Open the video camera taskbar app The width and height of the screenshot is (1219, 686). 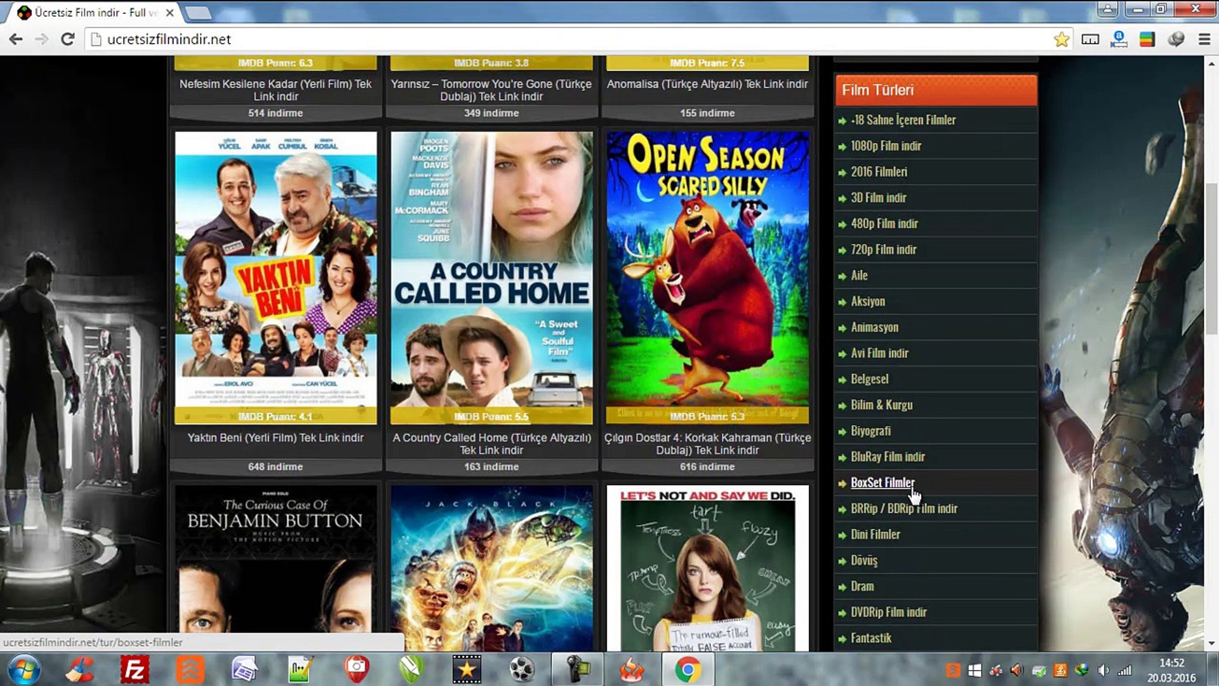[577, 669]
